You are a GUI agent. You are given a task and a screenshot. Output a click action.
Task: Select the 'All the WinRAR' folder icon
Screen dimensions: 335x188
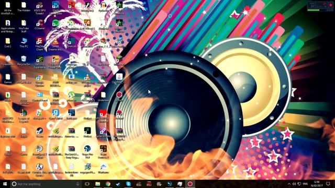coord(8,8)
